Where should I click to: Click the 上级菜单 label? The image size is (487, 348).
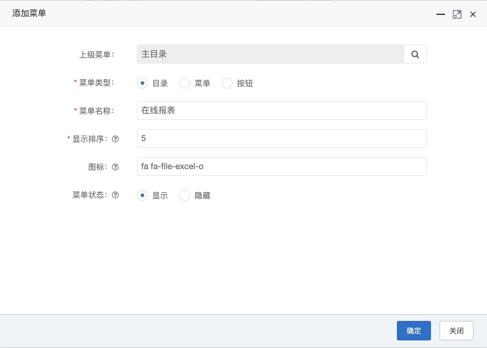(x=97, y=55)
